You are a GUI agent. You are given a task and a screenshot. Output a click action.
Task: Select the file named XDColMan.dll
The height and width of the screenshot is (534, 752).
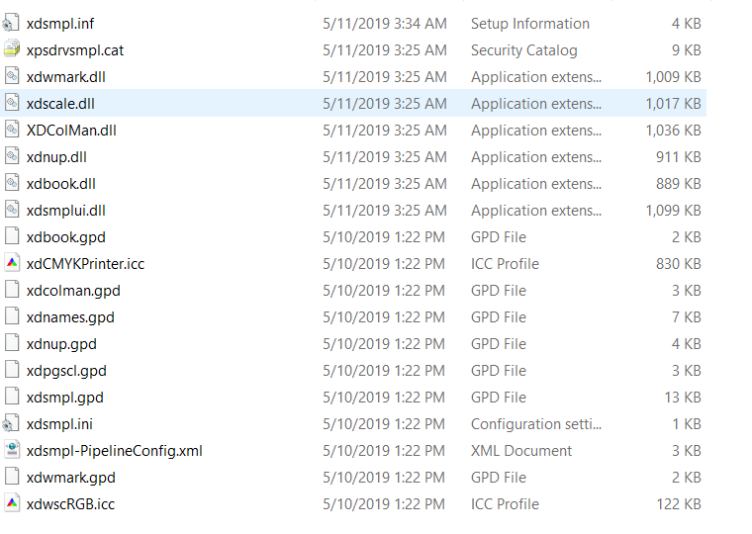tap(71, 131)
